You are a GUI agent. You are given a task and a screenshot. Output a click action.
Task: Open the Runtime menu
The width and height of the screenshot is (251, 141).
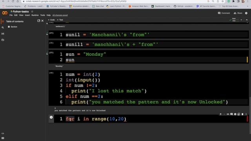click(35, 15)
